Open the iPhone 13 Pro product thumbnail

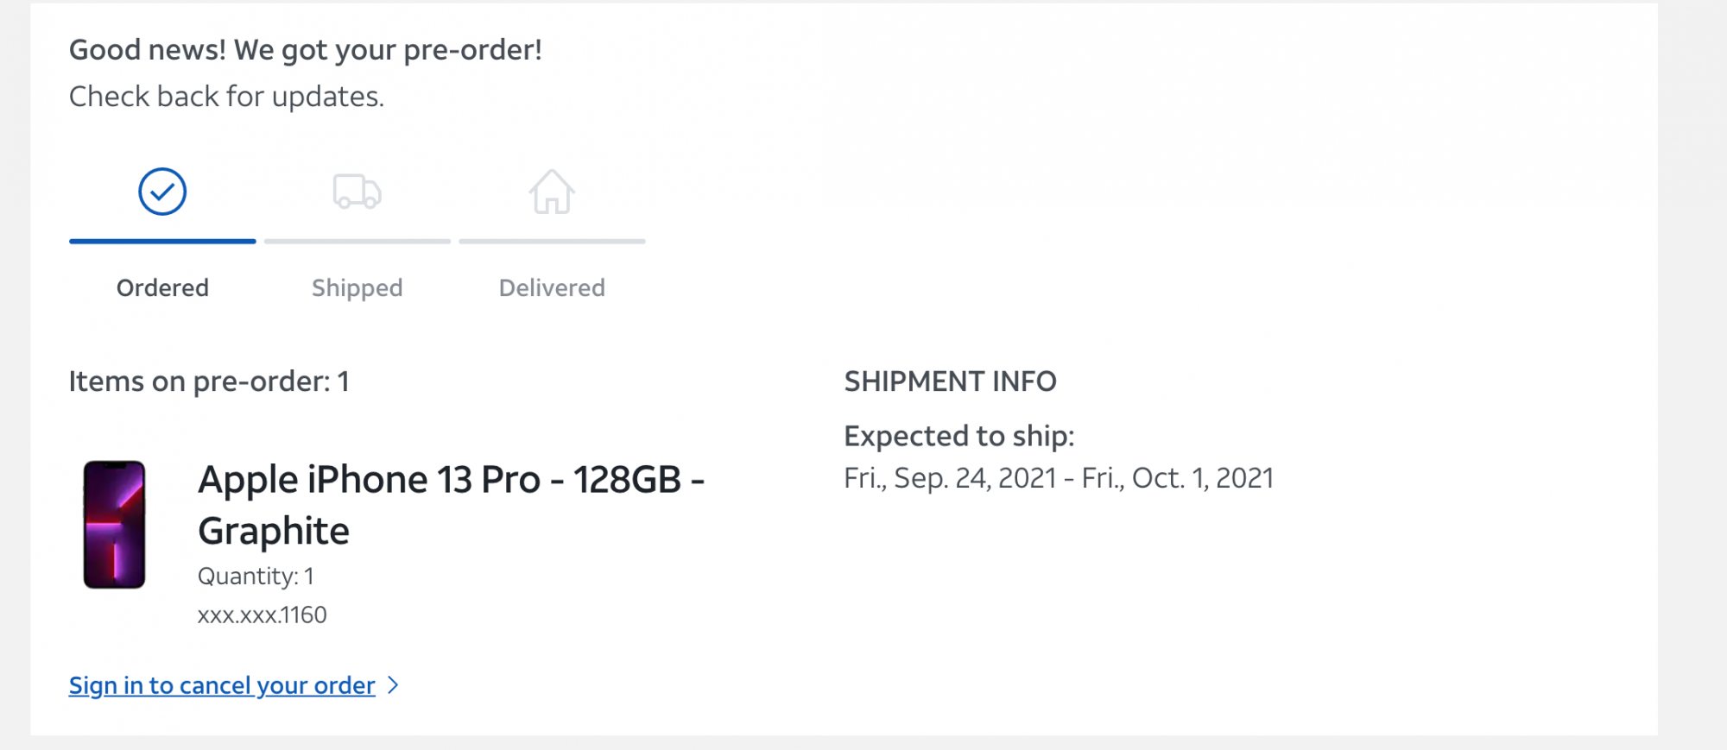[x=114, y=525]
